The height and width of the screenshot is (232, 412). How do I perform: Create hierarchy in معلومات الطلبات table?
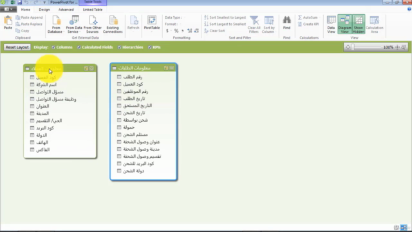point(166,68)
